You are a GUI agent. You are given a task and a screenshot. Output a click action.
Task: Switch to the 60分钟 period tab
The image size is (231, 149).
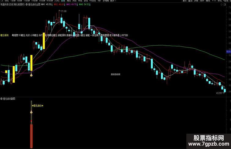pyautogui.click(x=50, y=1)
